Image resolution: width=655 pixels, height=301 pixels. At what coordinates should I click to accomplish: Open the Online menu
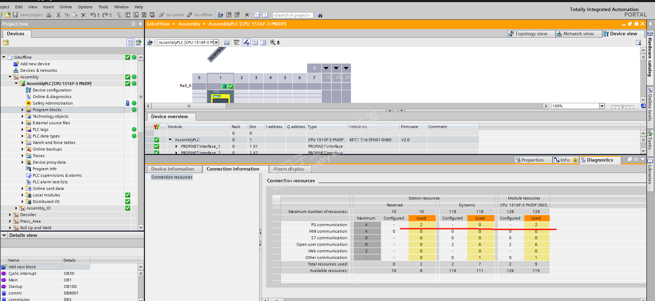point(66,7)
